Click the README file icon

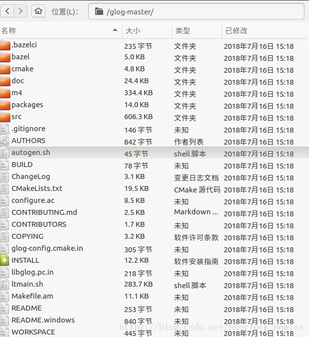click(x=4, y=308)
